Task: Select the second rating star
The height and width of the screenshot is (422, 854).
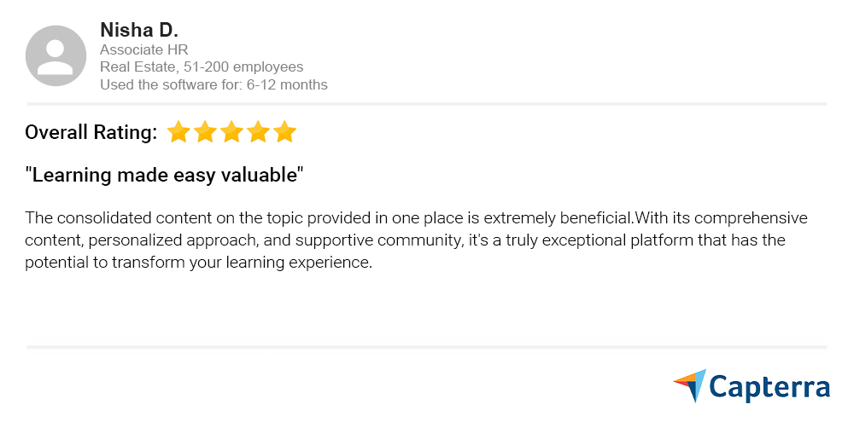Action: tap(205, 132)
